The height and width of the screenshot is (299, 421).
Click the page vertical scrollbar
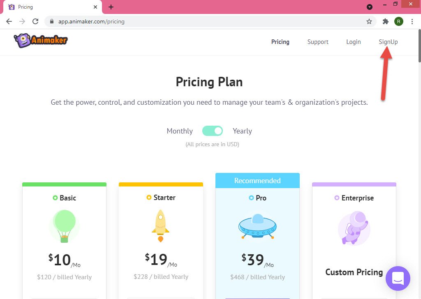pyautogui.click(x=419, y=46)
